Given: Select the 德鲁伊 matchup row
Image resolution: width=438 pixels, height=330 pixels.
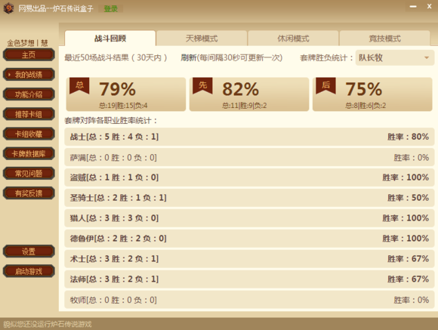Looking at the screenshot, I should pos(249,239).
